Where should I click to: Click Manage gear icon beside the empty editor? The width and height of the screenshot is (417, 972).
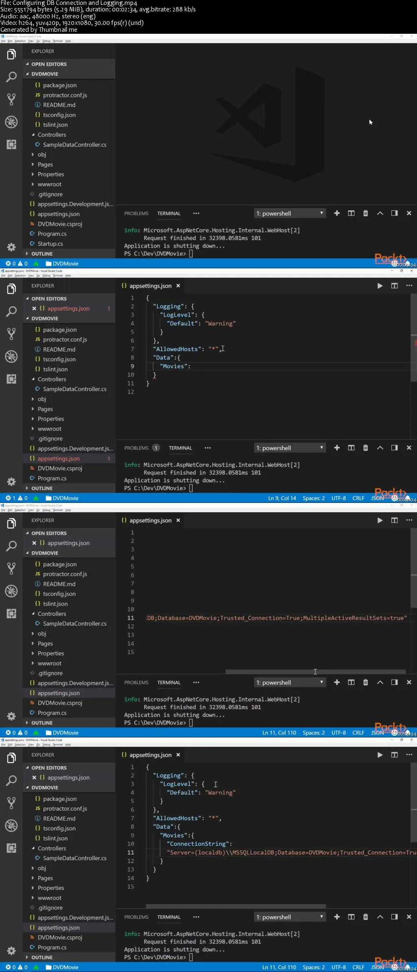pyautogui.click(x=11, y=247)
